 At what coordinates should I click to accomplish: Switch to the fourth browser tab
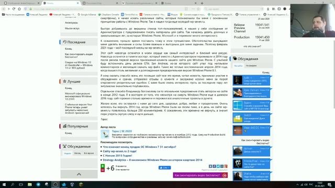pos(139,3)
